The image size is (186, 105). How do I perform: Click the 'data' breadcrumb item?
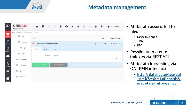click(x=36, y=33)
